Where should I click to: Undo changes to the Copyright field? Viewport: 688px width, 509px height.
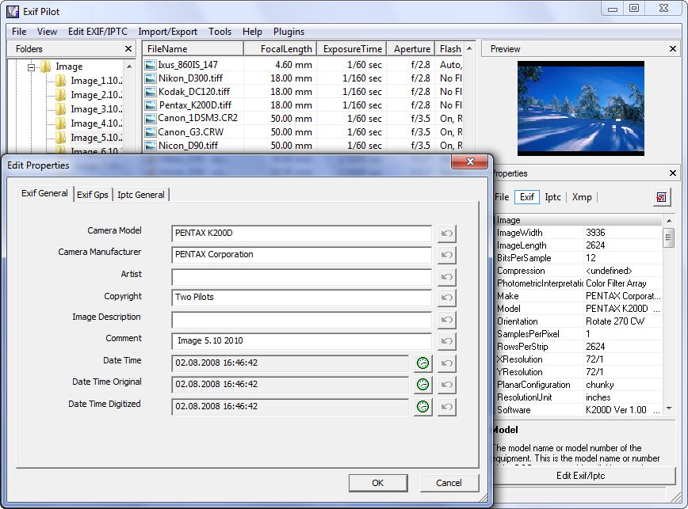click(447, 298)
